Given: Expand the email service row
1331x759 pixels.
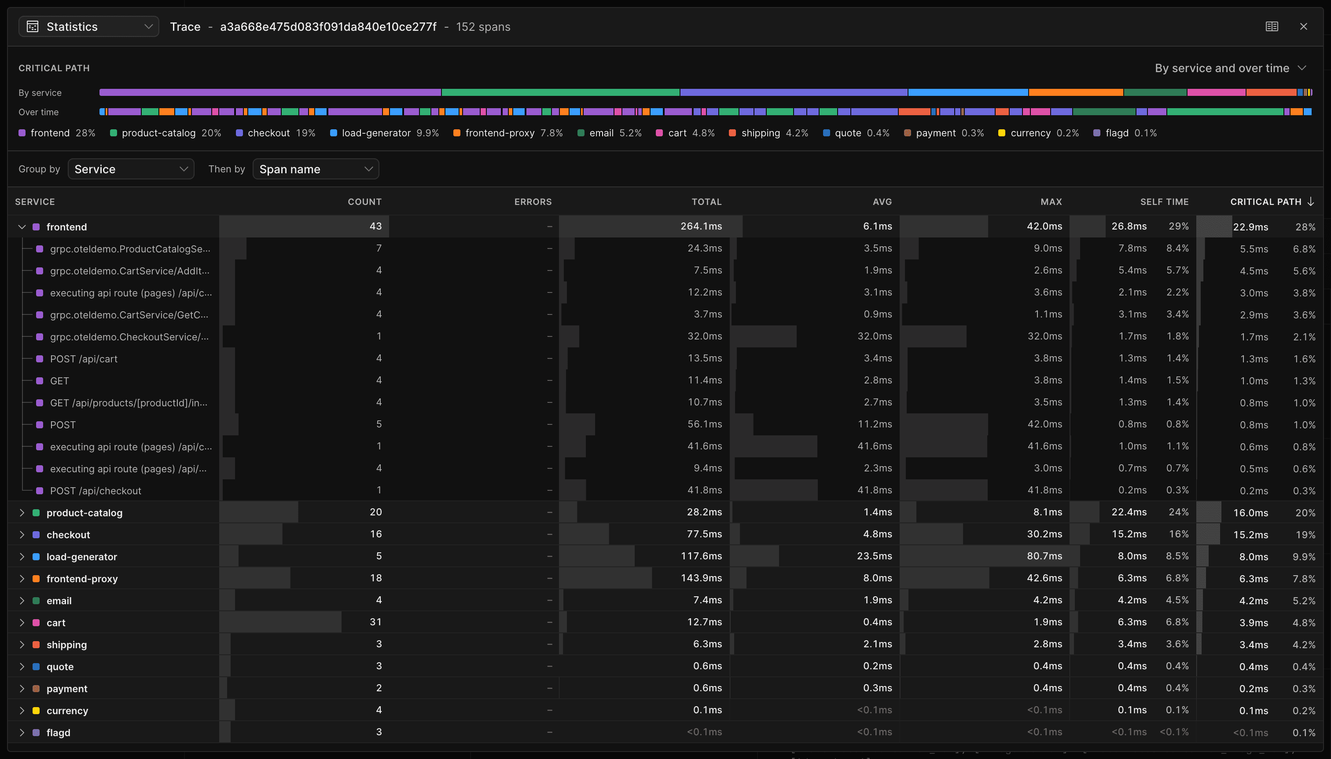Looking at the screenshot, I should point(22,601).
